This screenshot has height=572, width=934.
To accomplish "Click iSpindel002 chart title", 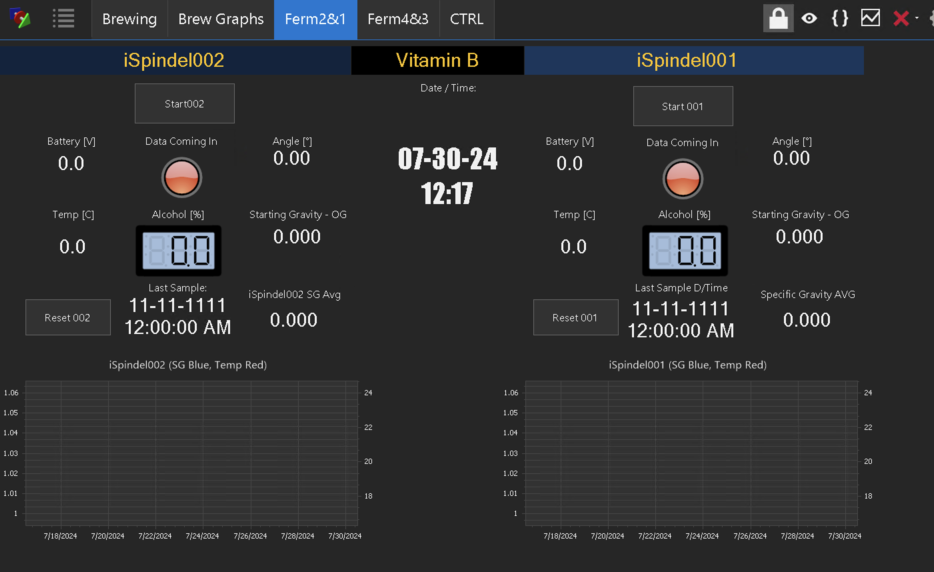I will [188, 365].
